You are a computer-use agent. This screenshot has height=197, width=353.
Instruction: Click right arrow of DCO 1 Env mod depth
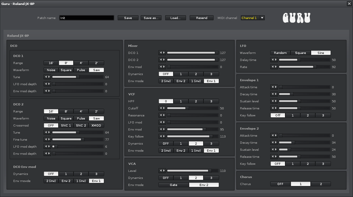pos(49,91)
